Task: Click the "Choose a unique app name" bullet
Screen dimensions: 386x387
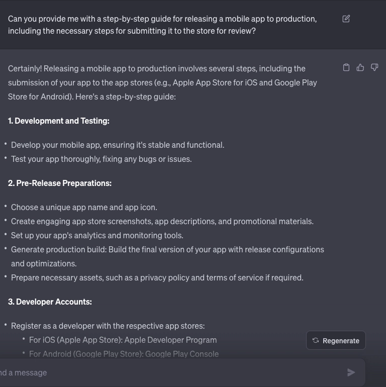Action: pos(84,207)
